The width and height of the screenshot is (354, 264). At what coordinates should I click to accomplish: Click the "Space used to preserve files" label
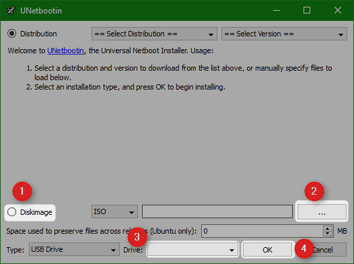[102, 231]
